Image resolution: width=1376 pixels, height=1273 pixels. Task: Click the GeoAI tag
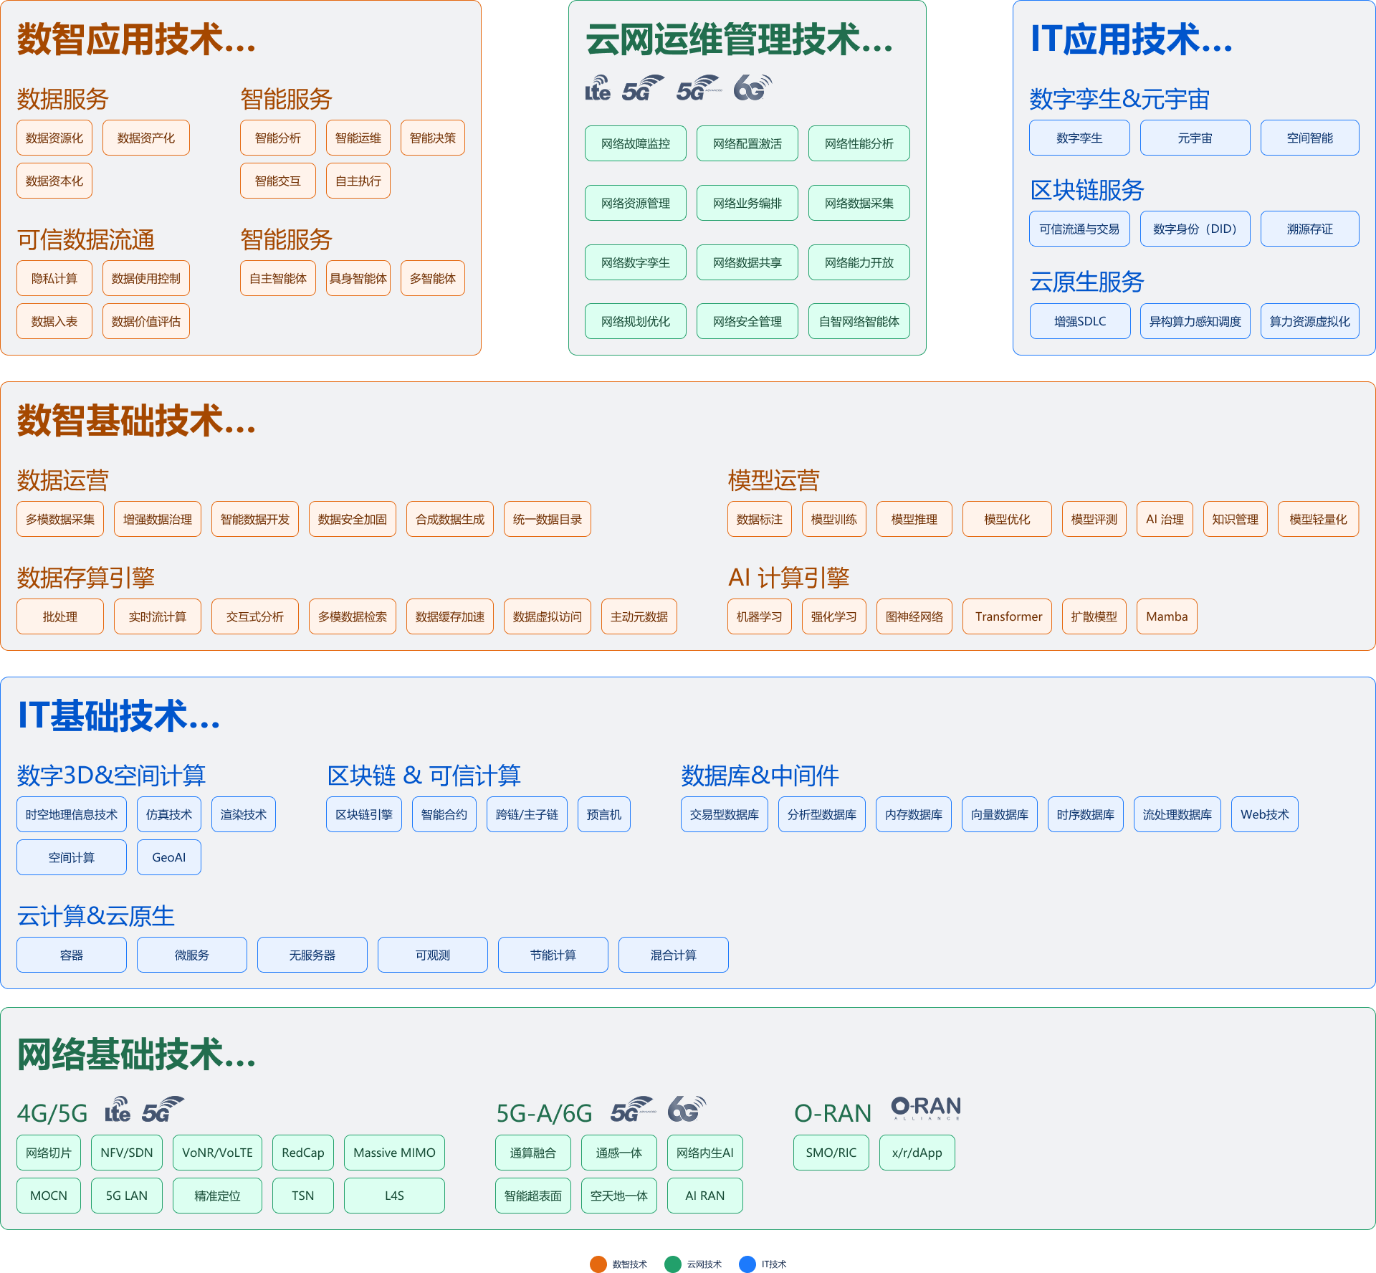pos(168,857)
